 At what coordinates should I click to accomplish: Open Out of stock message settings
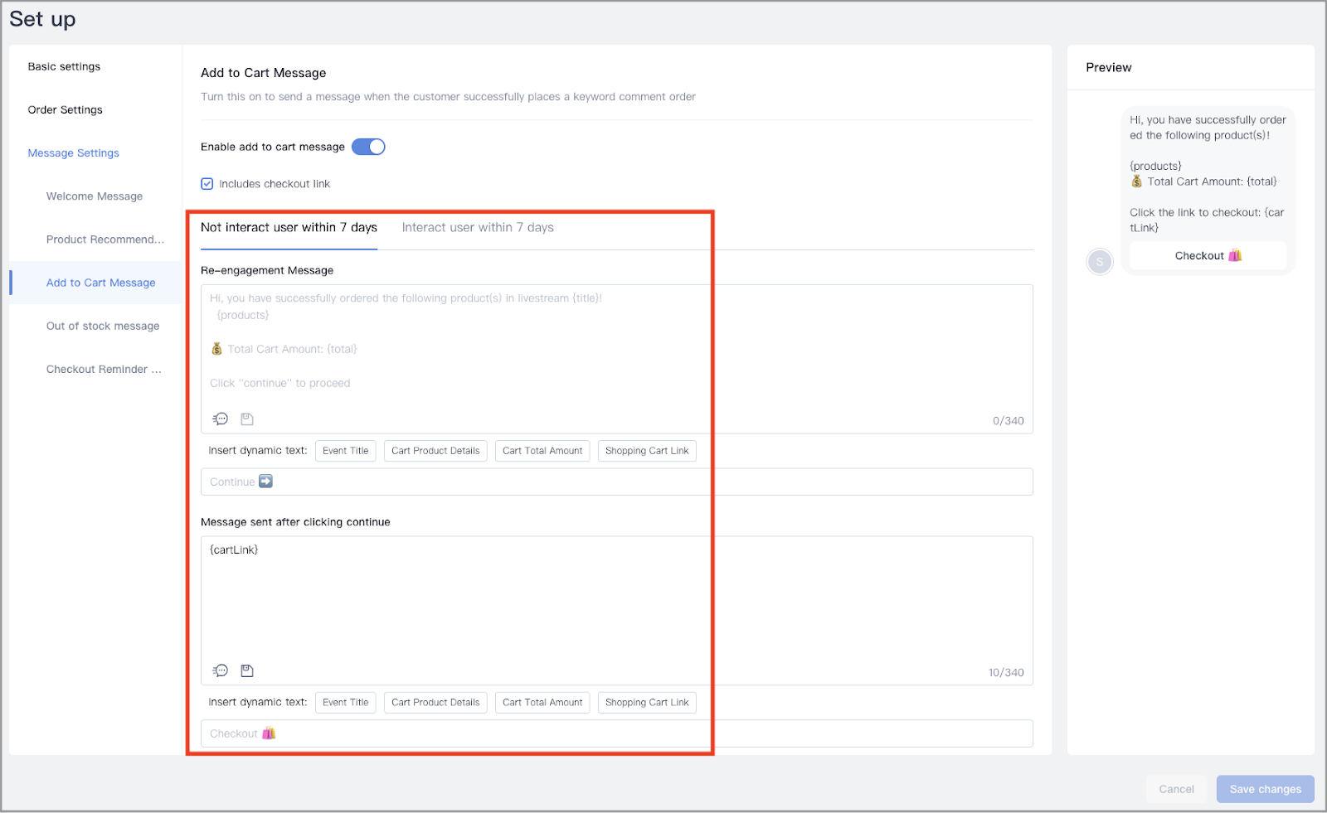[103, 326]
